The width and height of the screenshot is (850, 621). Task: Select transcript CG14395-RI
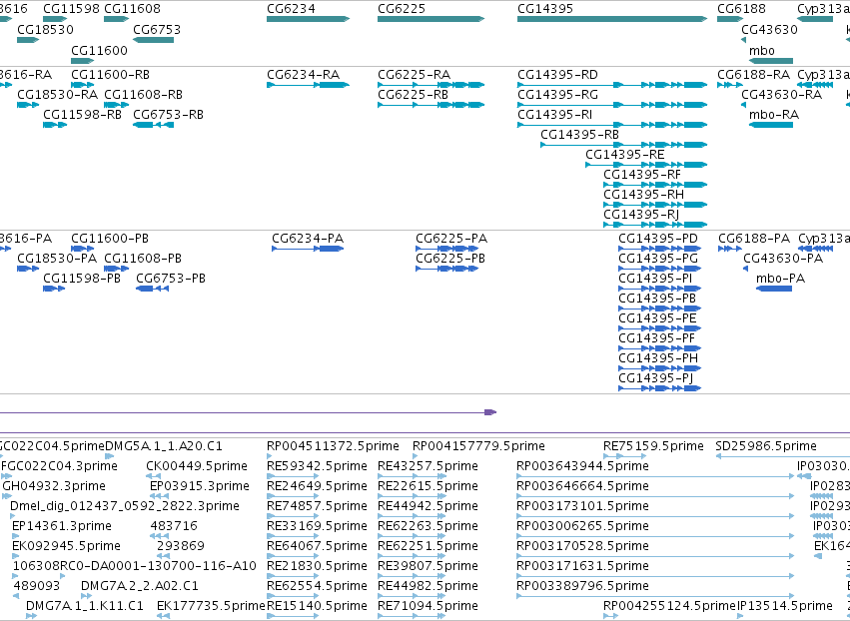tap(612, 125)
